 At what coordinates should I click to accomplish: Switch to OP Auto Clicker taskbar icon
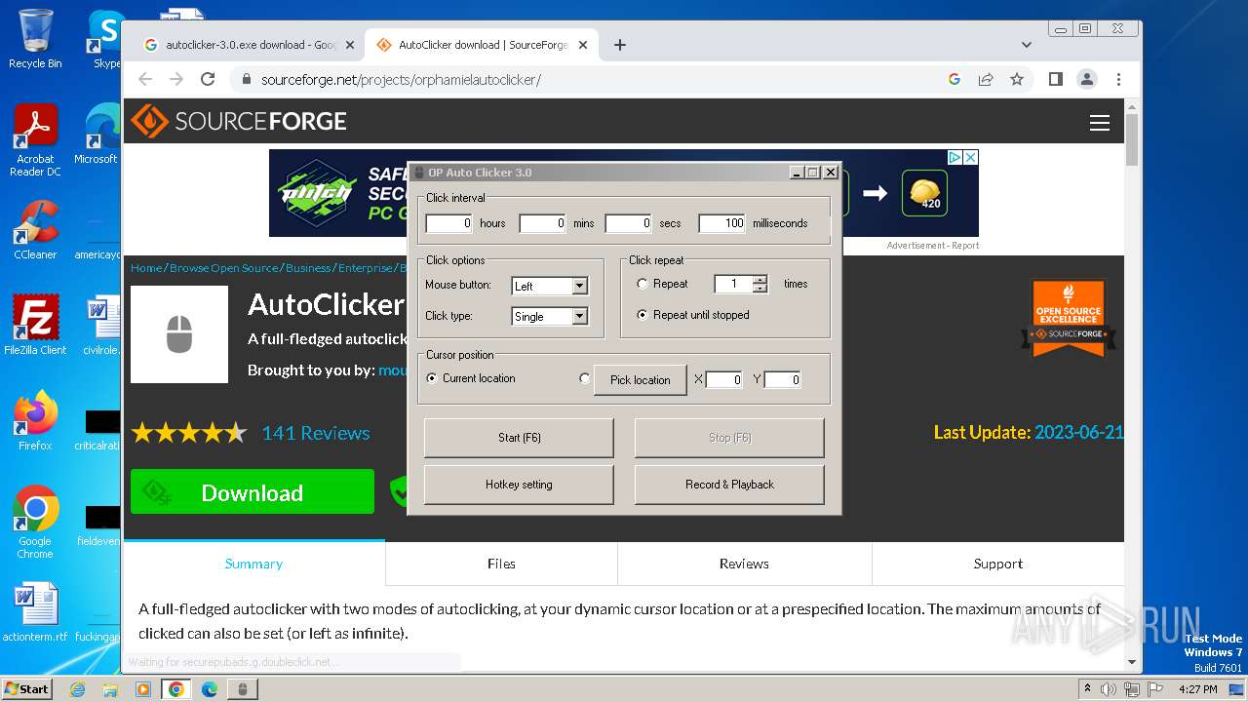click(243, 689)
